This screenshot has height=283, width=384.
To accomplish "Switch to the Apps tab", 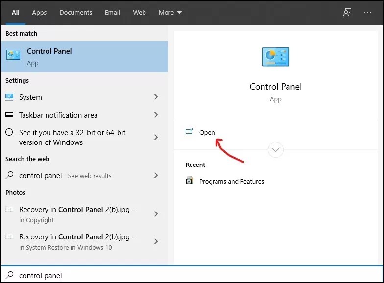I will point(39,13).
